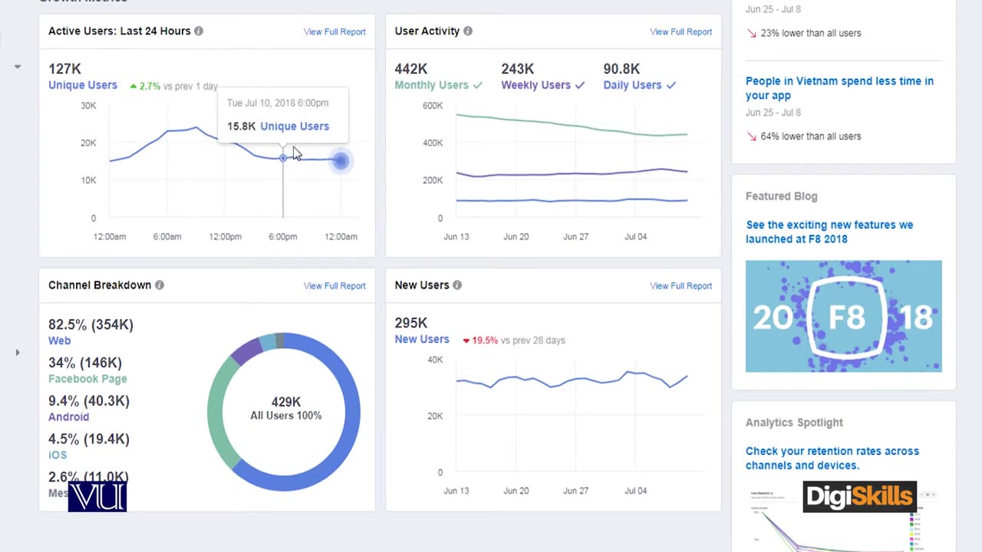This screenshot has width=982, height=552.
Task: Click the Android channel label
Action: 69,417
